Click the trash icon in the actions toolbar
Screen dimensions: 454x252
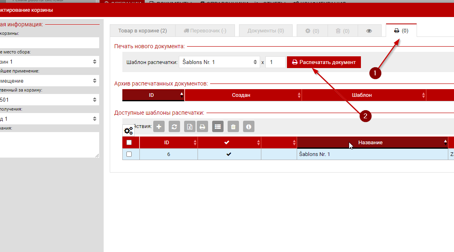[x=233, y=127]
